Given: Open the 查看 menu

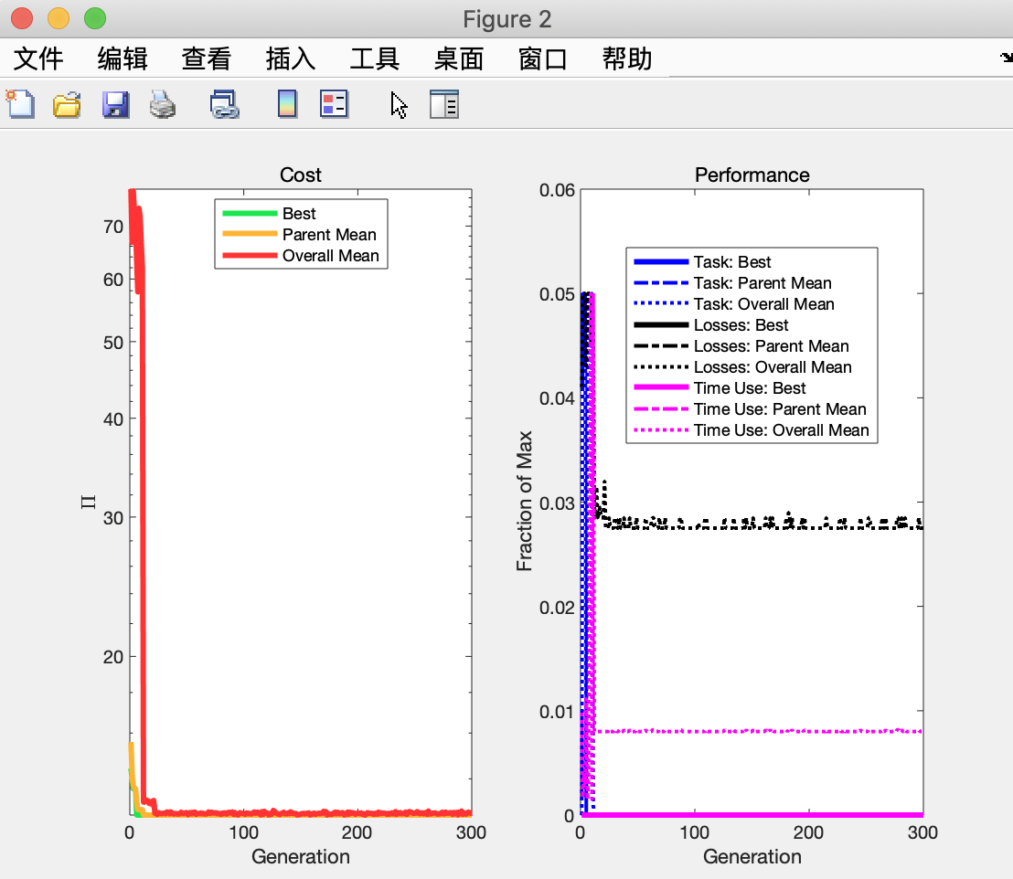Looking at the screenshot, I should [x=207, y=58].
